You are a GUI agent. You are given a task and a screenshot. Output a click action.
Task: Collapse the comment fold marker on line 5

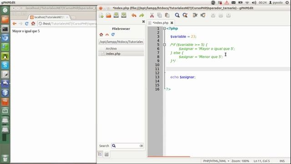[x=165, y=45]
